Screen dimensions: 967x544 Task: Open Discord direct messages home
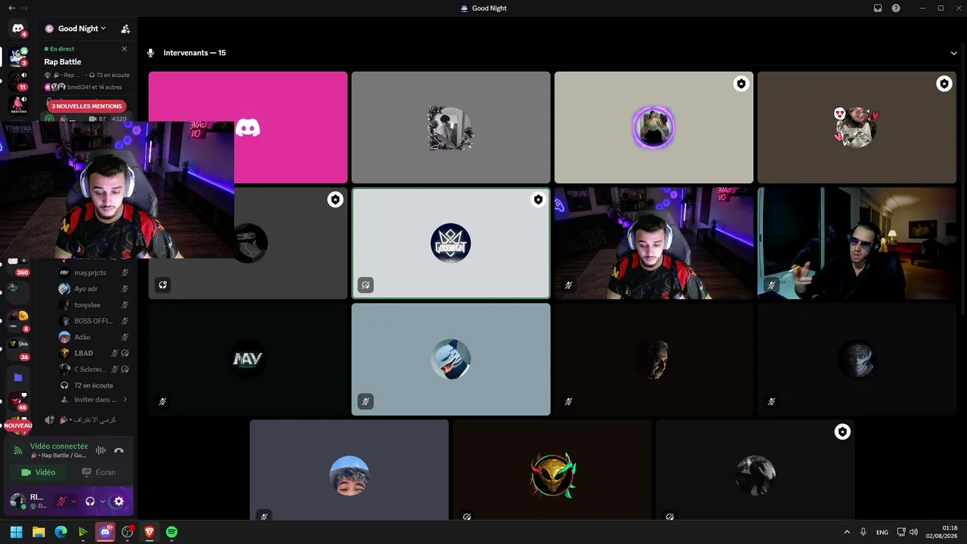[17, 29]
